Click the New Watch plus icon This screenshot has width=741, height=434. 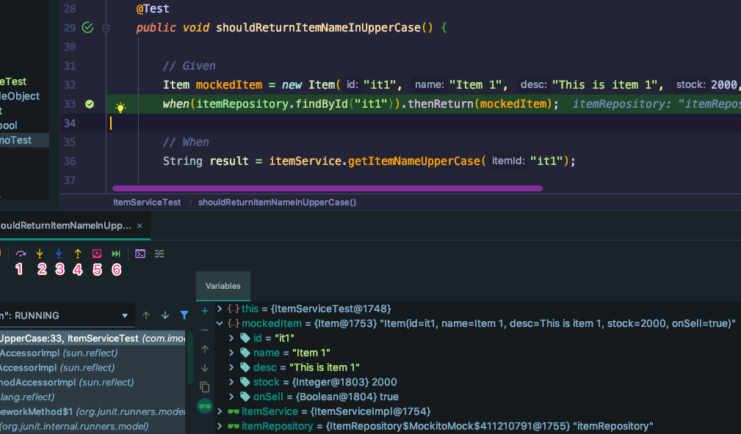[205, 311]
